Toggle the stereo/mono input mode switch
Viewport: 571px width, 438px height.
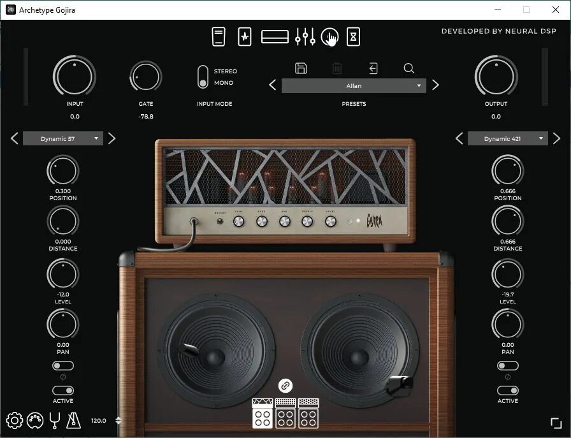(x=203, y=77)
